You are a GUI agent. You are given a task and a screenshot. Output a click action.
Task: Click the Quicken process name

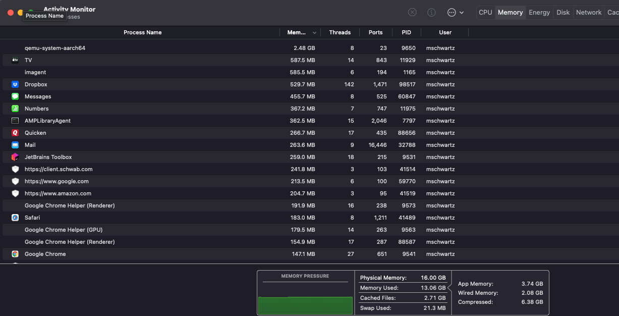point(35,133)
